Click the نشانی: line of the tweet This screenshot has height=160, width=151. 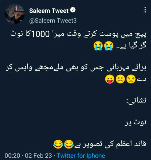coord(136,100)
